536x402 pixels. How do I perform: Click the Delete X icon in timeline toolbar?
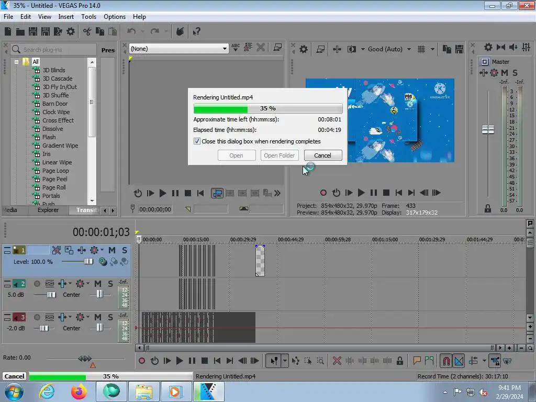click(x=337, y=361)
